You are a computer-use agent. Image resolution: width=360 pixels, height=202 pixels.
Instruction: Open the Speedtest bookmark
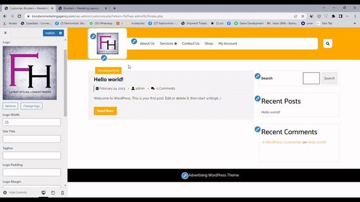coord(36,24)
